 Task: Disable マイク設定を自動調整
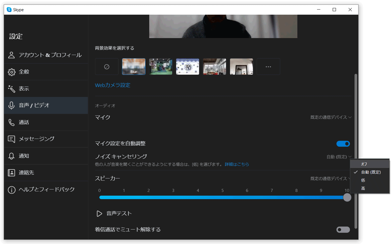tap(343, 143)
